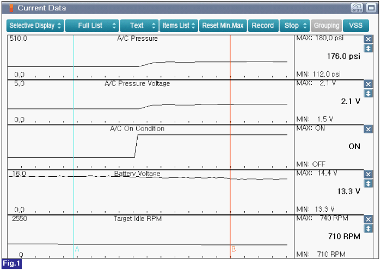Viewport: 381px width, 271px height.
Task: Remove the Target Idle RPM graph with X icon
Action: [368, 219]
